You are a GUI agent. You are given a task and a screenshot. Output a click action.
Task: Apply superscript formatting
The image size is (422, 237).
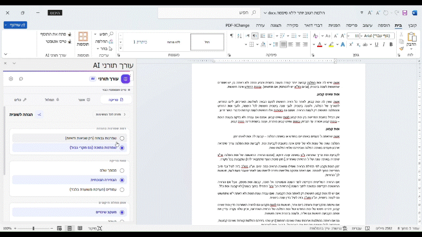click(351, 44)
